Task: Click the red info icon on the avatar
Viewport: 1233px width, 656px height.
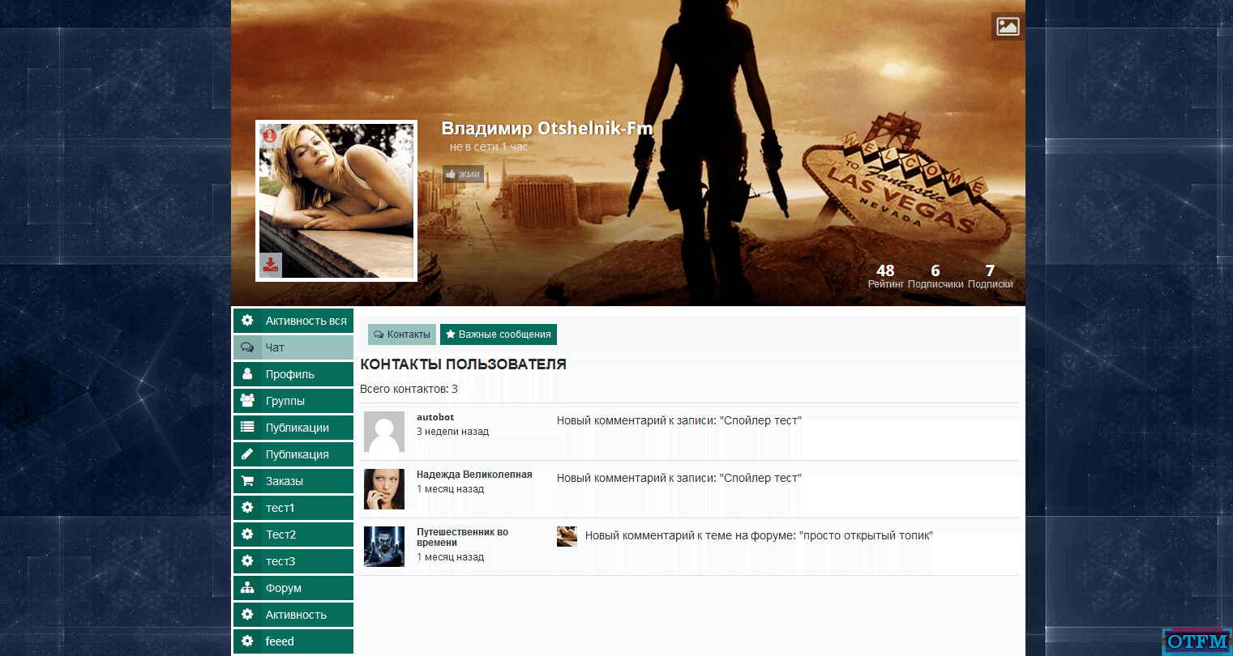Action: coord(271,136)
